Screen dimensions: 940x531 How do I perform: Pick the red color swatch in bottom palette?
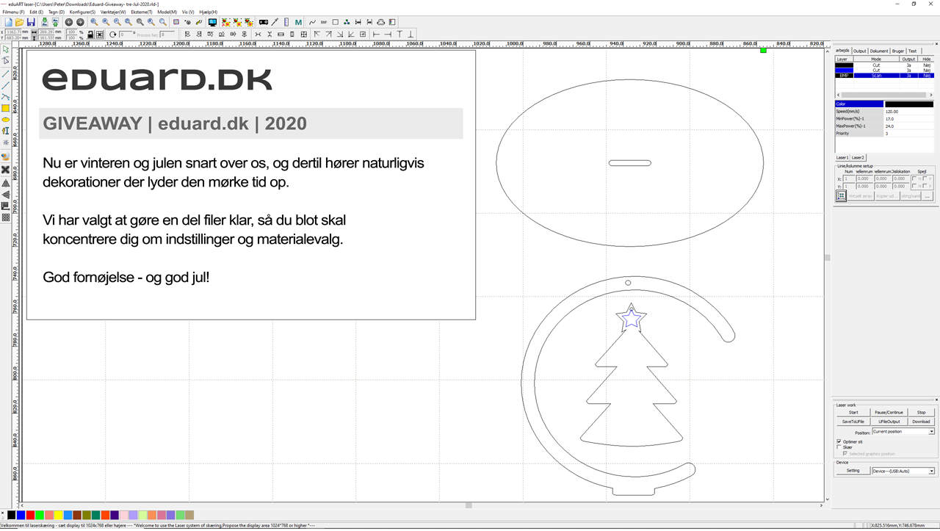[x=30, y=515]
